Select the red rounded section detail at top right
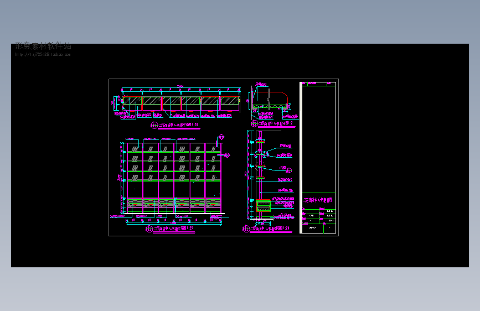The image size is (480, 311). coord(271,100)
